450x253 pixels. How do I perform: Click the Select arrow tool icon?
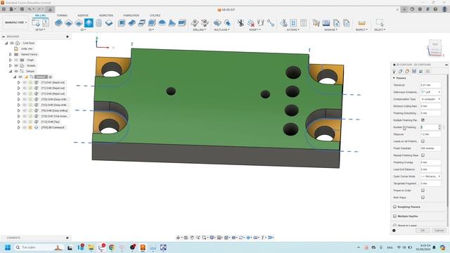(380, 22)
